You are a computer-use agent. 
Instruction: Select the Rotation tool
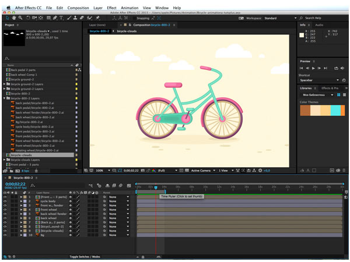[28, 18]
